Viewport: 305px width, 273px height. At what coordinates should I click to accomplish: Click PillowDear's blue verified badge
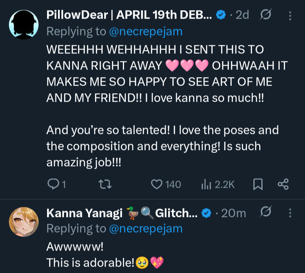click(220, 15)
